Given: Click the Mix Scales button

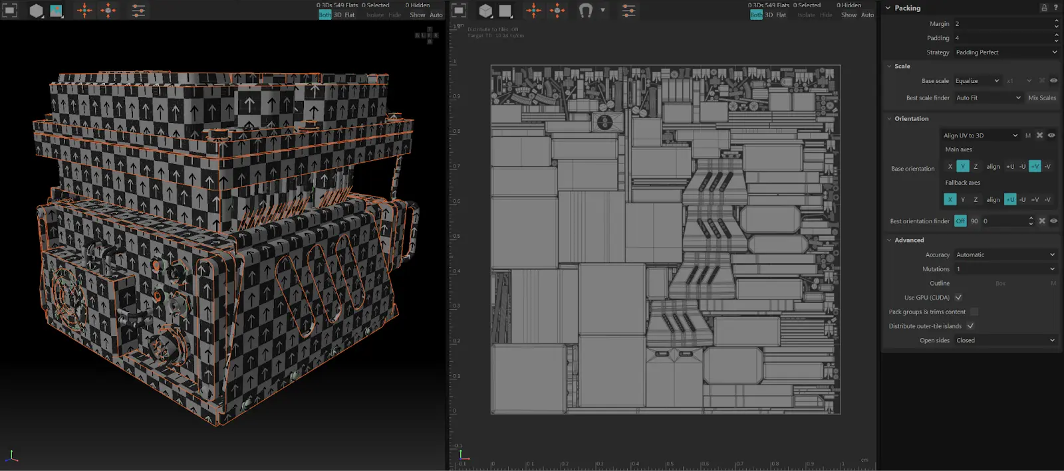Looking at the screenshot, I should pos(1042,98).
